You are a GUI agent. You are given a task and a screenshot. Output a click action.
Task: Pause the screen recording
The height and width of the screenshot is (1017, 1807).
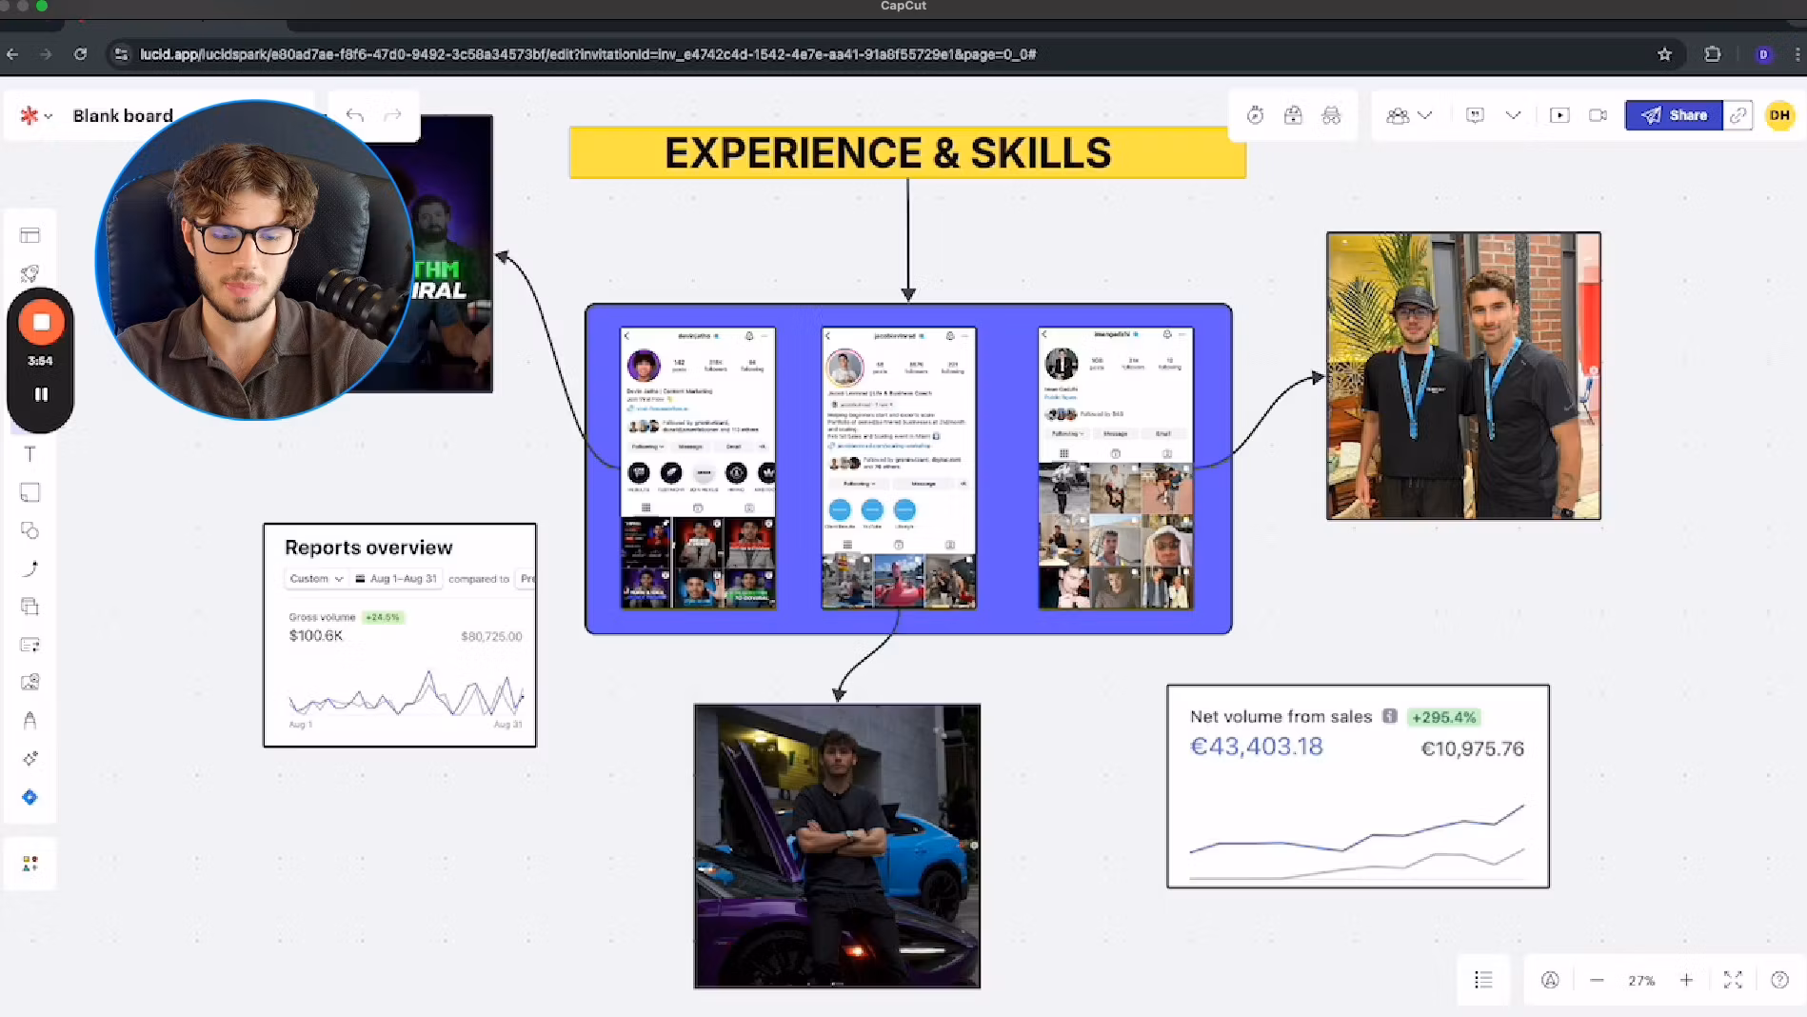(41, 394)
